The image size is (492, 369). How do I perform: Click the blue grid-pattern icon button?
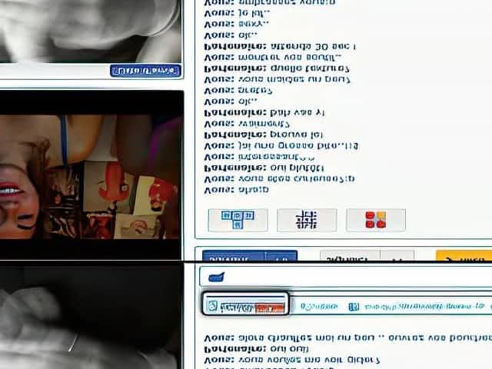(238, 220)
